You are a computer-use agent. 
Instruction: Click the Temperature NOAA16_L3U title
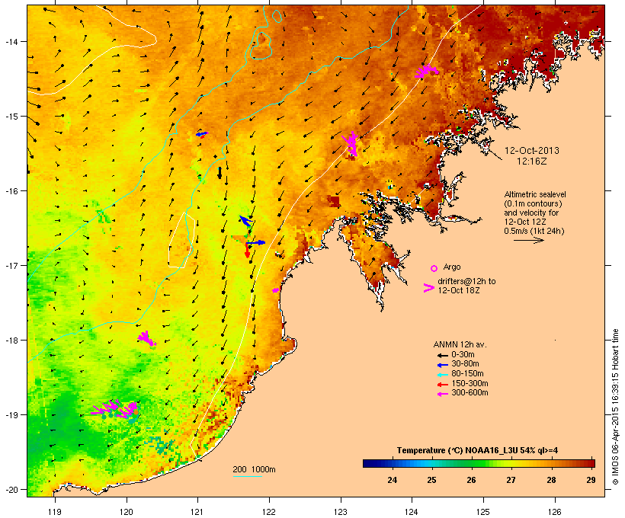pos(477,451)
